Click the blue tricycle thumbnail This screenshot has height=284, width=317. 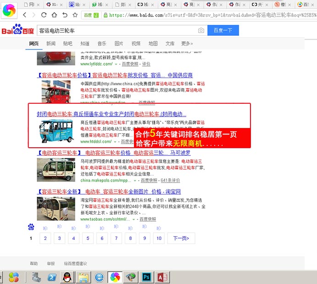tap(56, 131)
